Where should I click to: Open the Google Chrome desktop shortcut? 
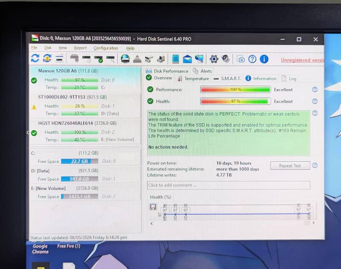click(x=40, y=249)
